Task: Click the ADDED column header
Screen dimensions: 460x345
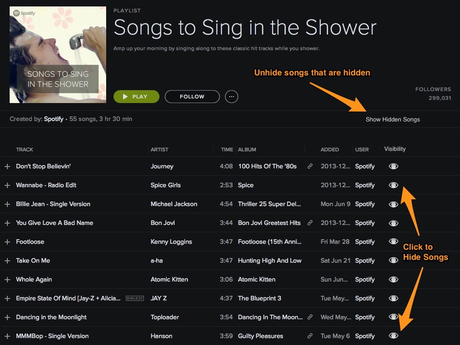Action: coord(330,149)
